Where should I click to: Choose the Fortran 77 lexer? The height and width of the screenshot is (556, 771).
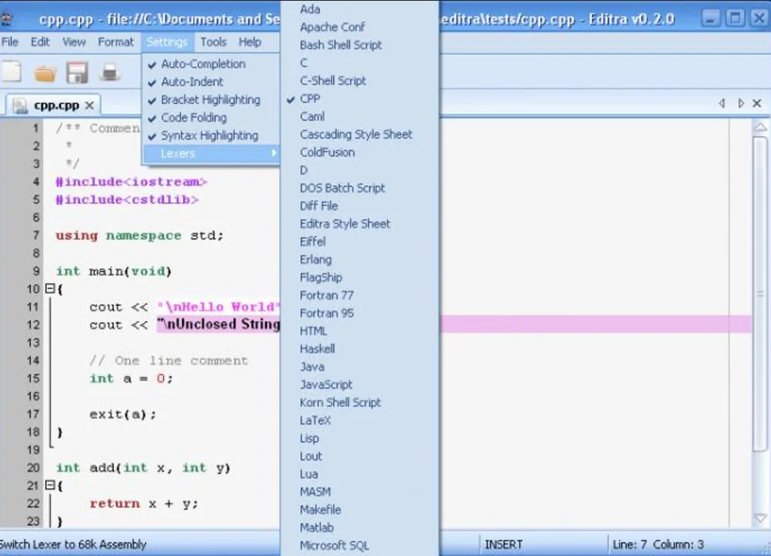(x=360, y=295)
